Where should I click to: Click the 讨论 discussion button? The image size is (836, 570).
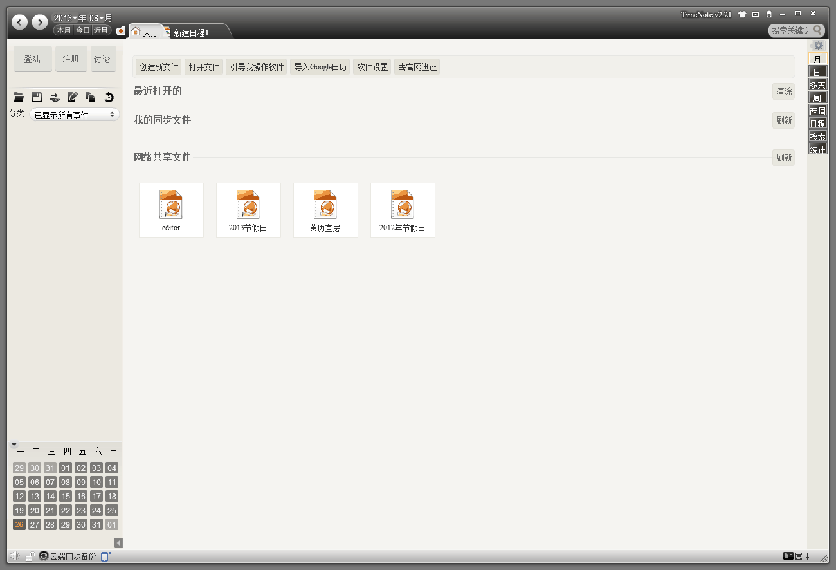pos(103,59)
